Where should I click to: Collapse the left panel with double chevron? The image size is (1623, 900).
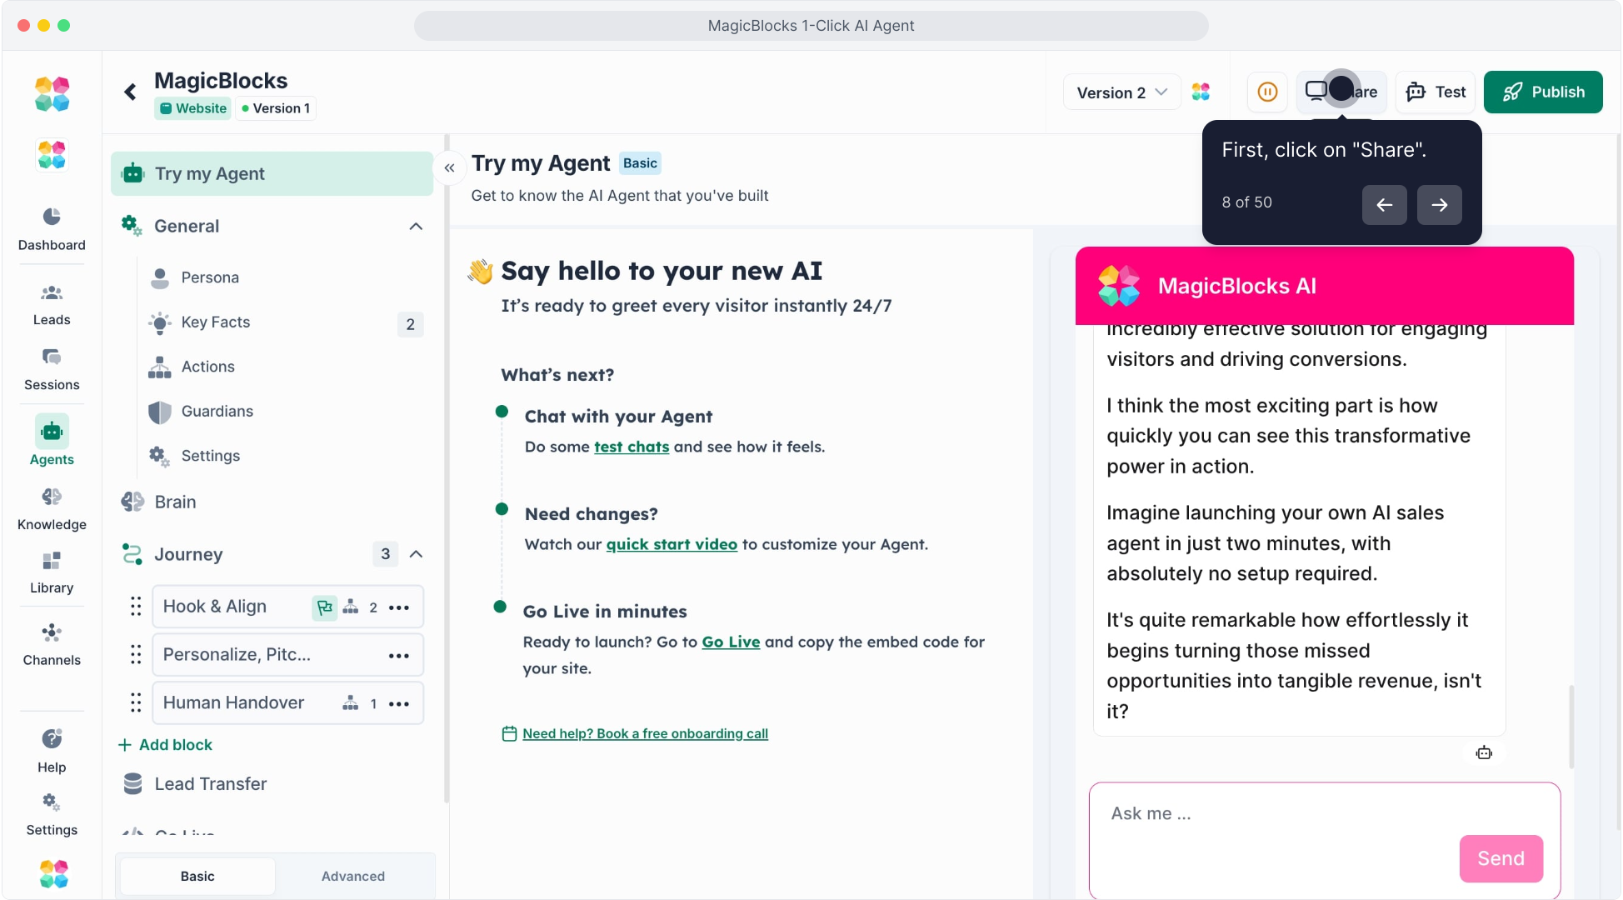coord(449,168)
